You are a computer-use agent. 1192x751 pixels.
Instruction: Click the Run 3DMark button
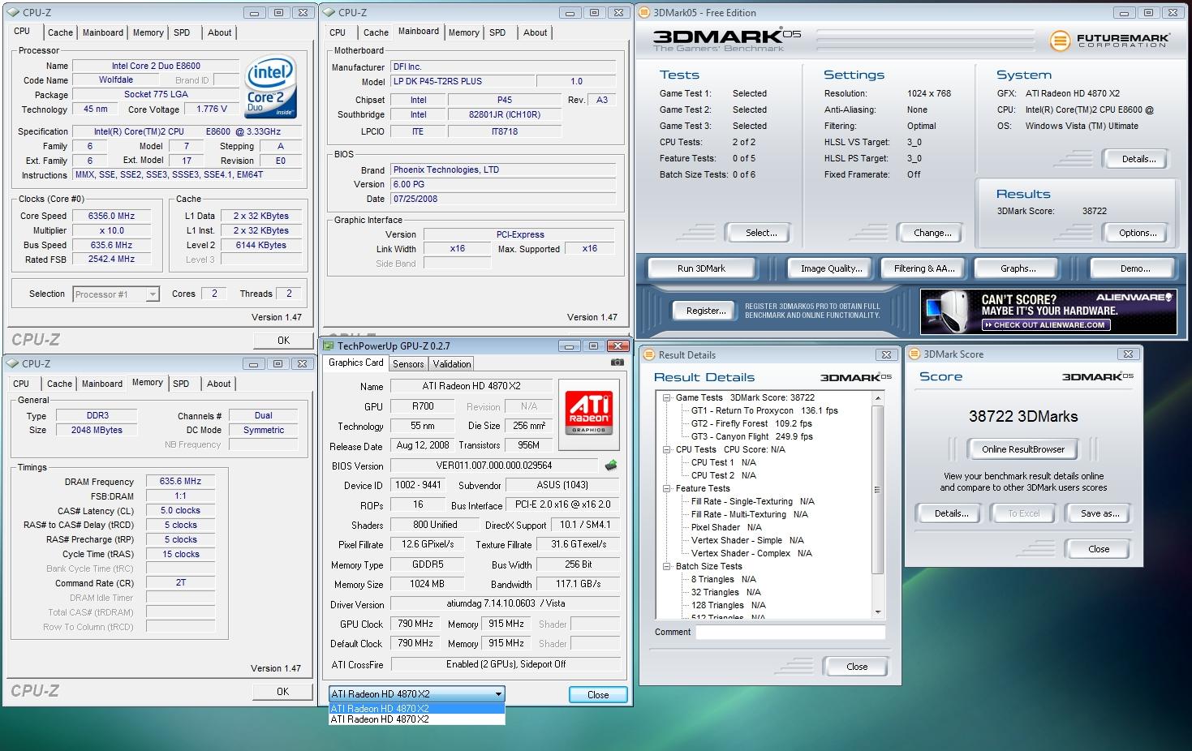click(x=701, y=268)
